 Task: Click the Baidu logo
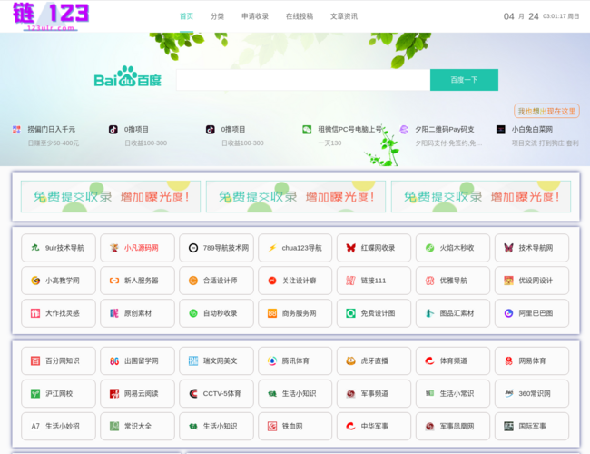point(128,79)
